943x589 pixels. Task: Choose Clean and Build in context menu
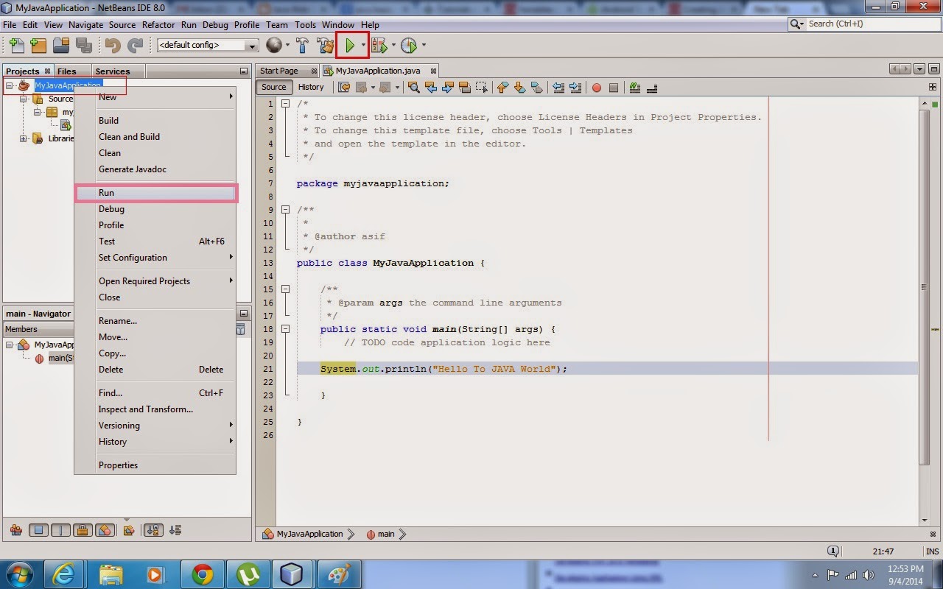(x=155, y=137)
